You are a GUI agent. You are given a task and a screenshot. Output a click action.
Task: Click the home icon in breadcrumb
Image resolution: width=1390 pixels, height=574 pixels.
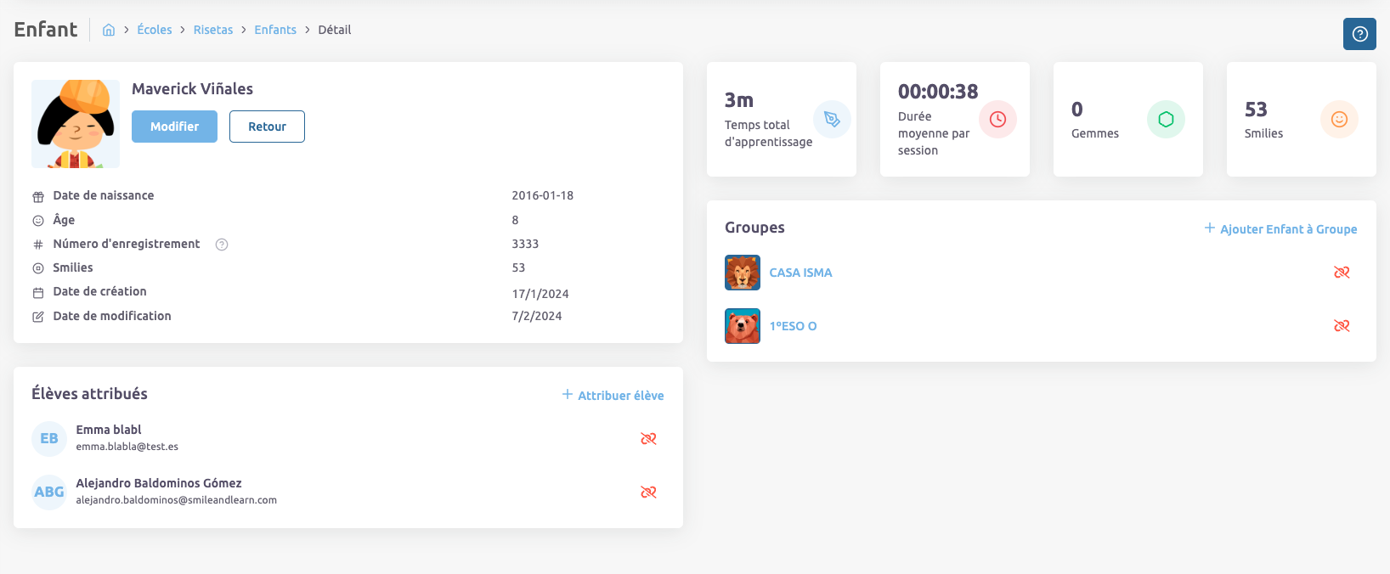[109, 30]
